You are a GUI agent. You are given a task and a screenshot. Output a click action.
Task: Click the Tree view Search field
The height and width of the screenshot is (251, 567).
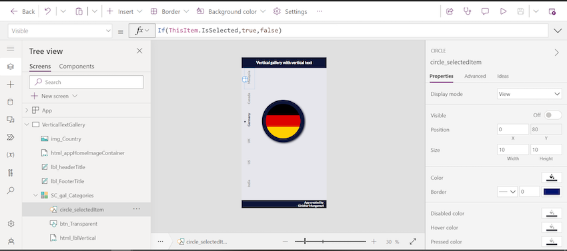86,82
